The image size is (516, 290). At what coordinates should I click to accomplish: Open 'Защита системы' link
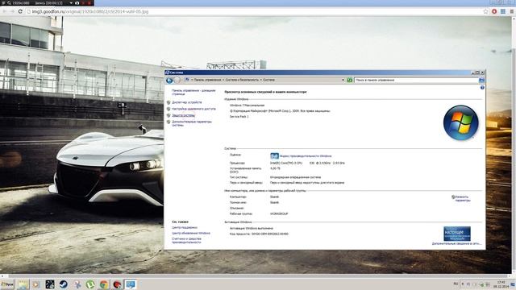tap(183, 115)
